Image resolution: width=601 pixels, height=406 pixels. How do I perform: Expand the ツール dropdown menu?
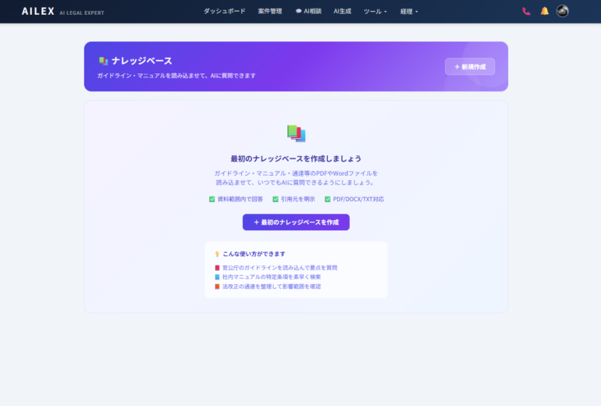pyautogui.click(x=375, y=12)
